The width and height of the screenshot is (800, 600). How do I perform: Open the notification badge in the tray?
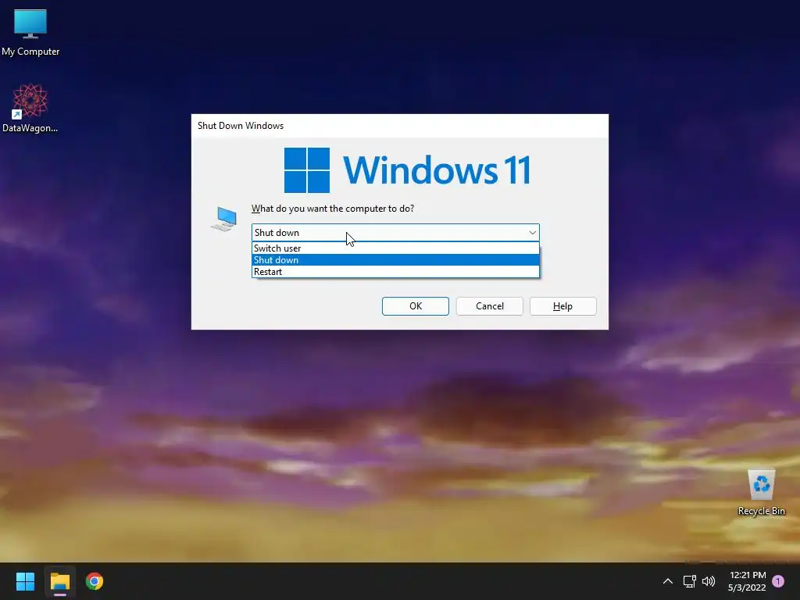pos(778,581)
